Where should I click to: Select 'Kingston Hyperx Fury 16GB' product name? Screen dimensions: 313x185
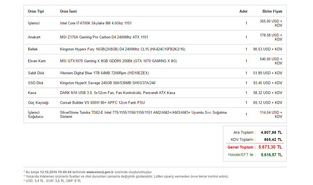click(x=123, y=49)
